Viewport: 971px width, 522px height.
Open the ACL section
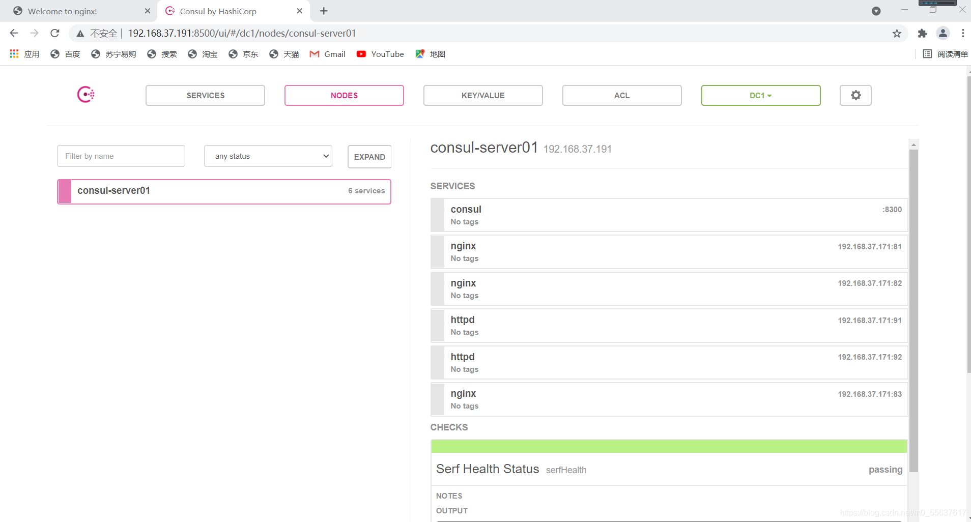pyautogui.click(x=622, y=95)
